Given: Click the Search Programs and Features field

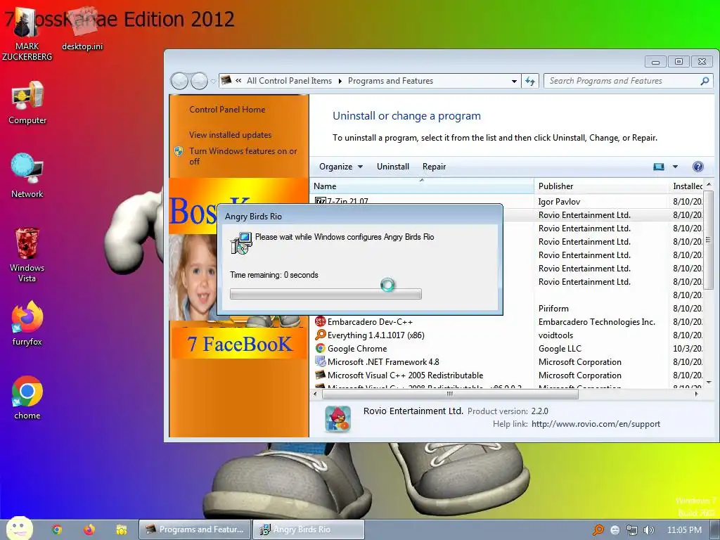Looking at the screenshot, I should point(627,81).
